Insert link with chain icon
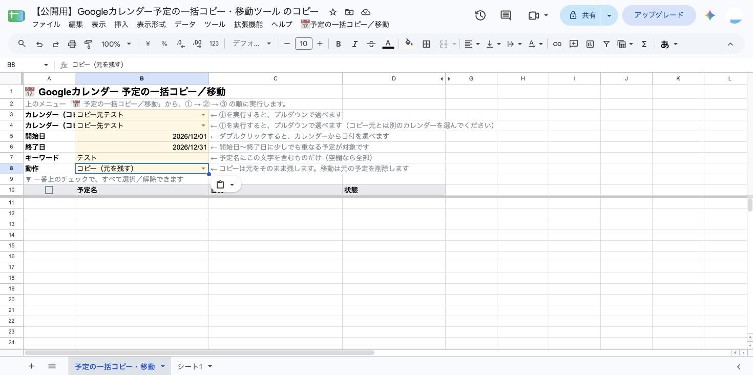This screenshot has width=753, height=375. [557, 44]
